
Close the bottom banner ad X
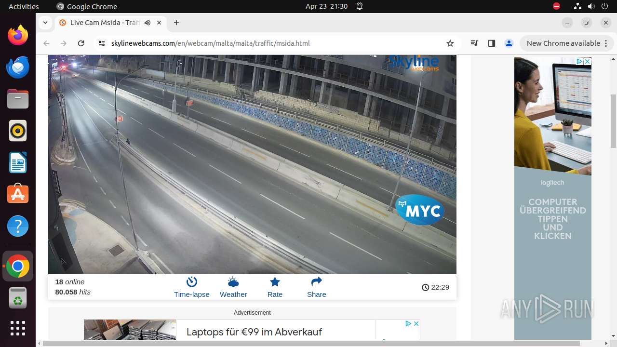416,323
